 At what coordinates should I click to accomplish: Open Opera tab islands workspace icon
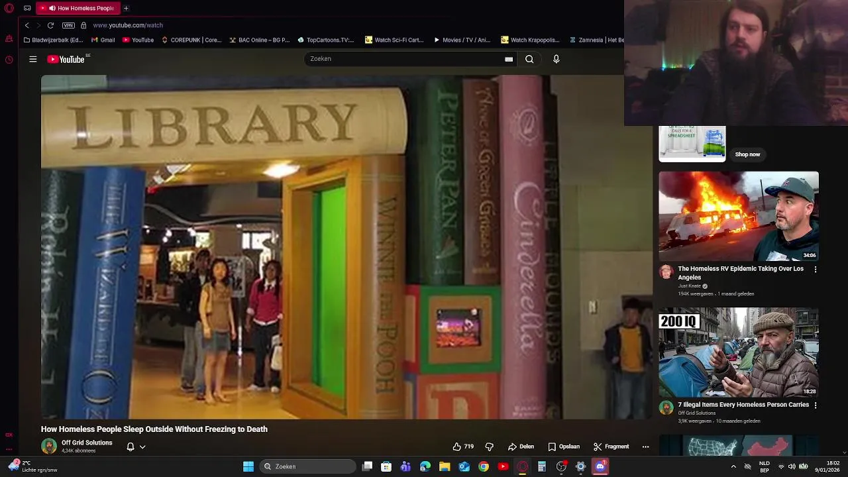(27, 8)
